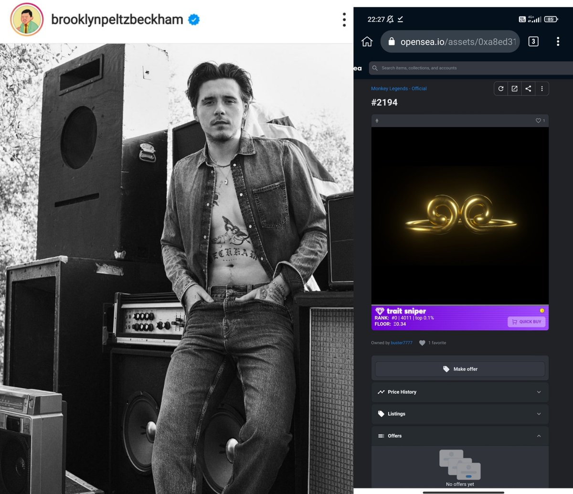Viewport: 573px width, 494px height.
Task: Focus the OpenSea search field
Action: 470,68
